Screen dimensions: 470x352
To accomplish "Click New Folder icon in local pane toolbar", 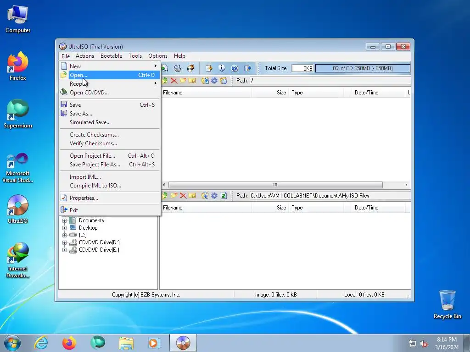I will pos(174,195).
